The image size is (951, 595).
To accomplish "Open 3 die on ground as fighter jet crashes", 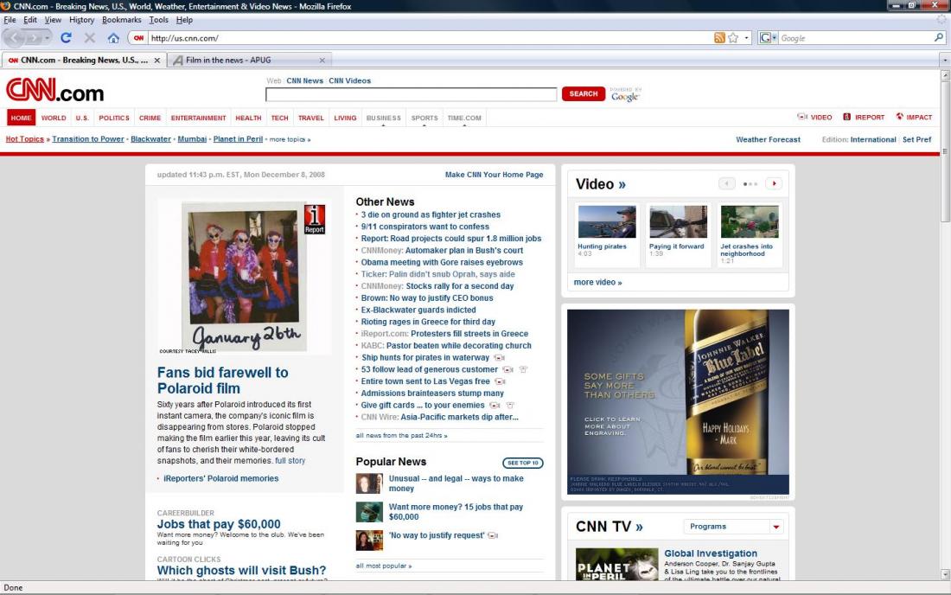I will [431, 214].
